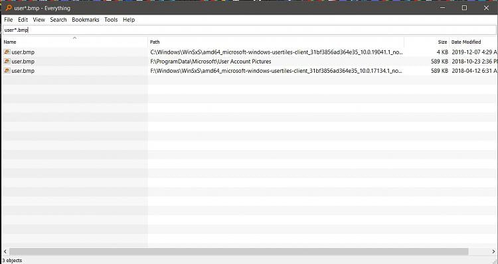The image size is (498, 264).
Task: Click path C:\Windows\WinSxS\amd64 usertiles 10.0.19041.1
Action: 276,52
